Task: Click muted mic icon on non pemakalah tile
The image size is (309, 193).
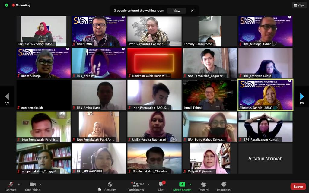Action: (18, 108)
